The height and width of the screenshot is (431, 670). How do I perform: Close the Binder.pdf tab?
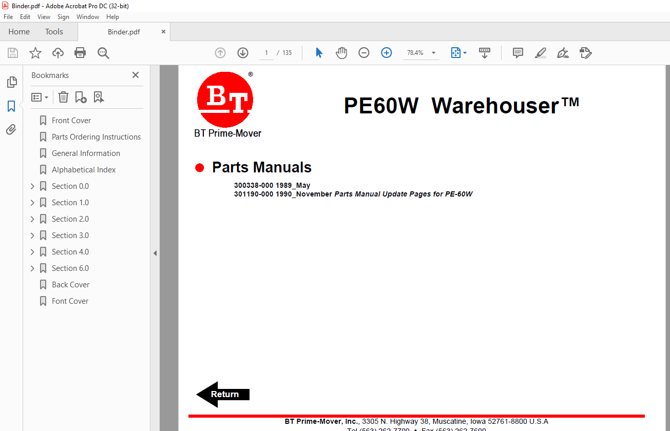coord(164,31)
